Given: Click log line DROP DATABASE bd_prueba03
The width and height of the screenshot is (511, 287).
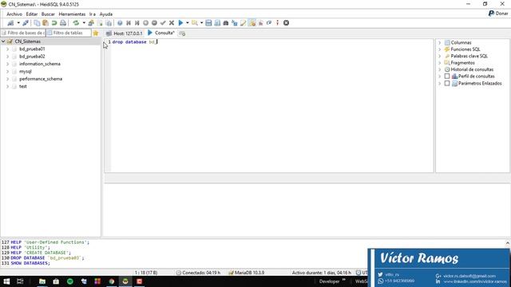Looking at the screenshot, I should (47, 258).
